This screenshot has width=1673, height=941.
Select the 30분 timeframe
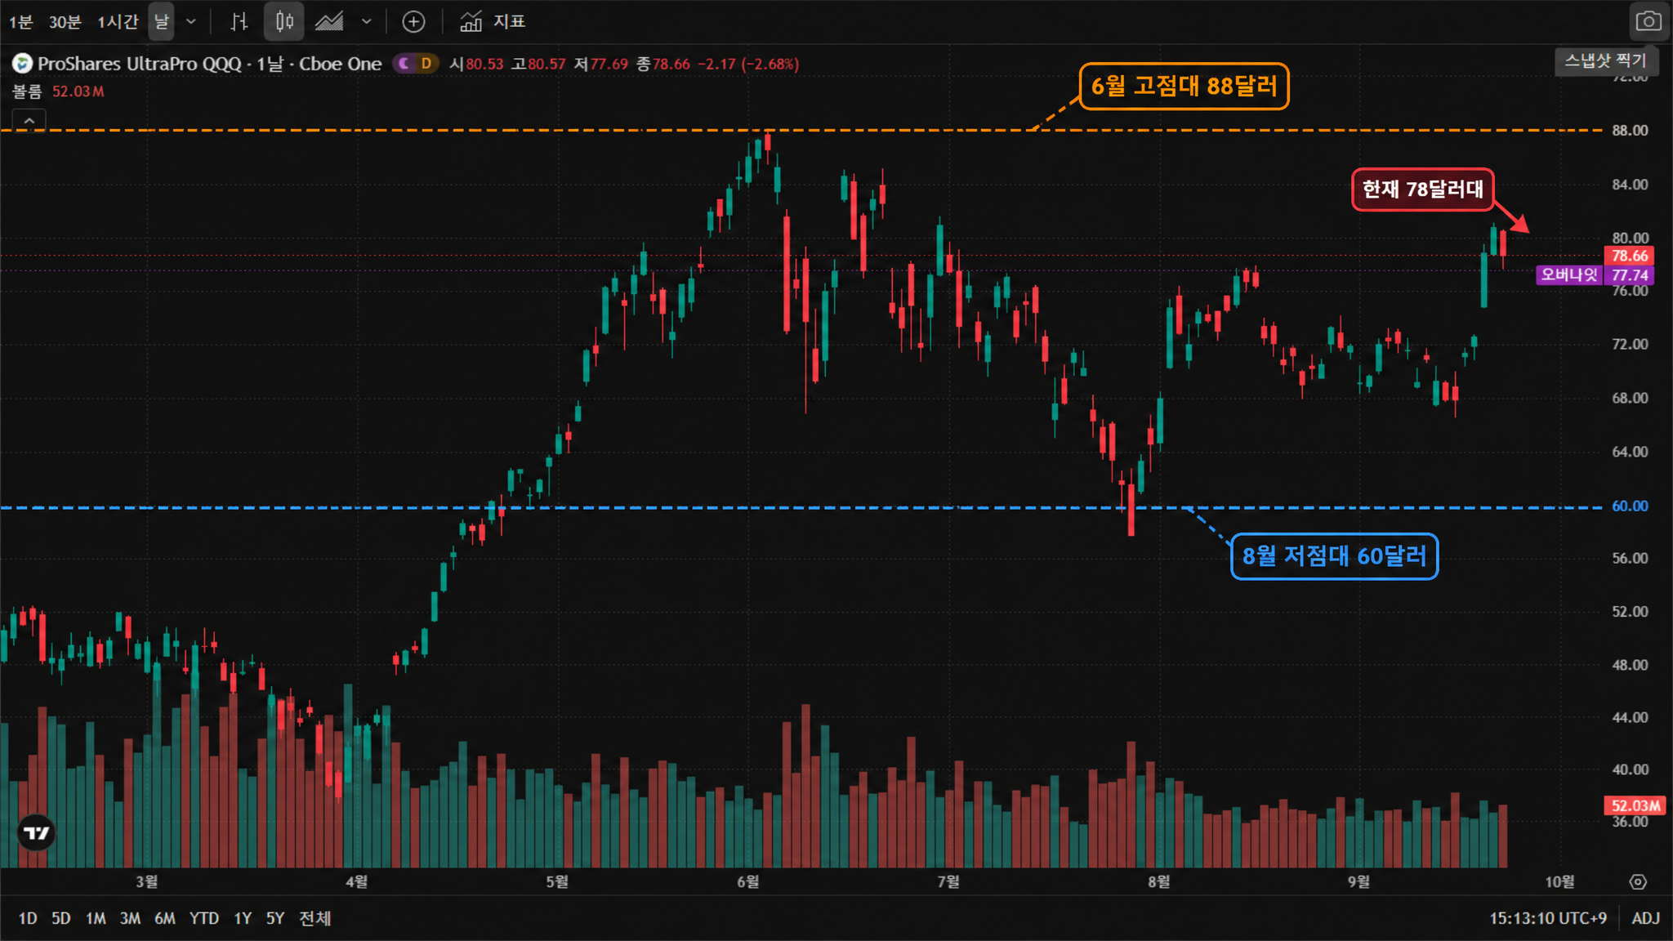pyautogui.click(x=65, y=22)
